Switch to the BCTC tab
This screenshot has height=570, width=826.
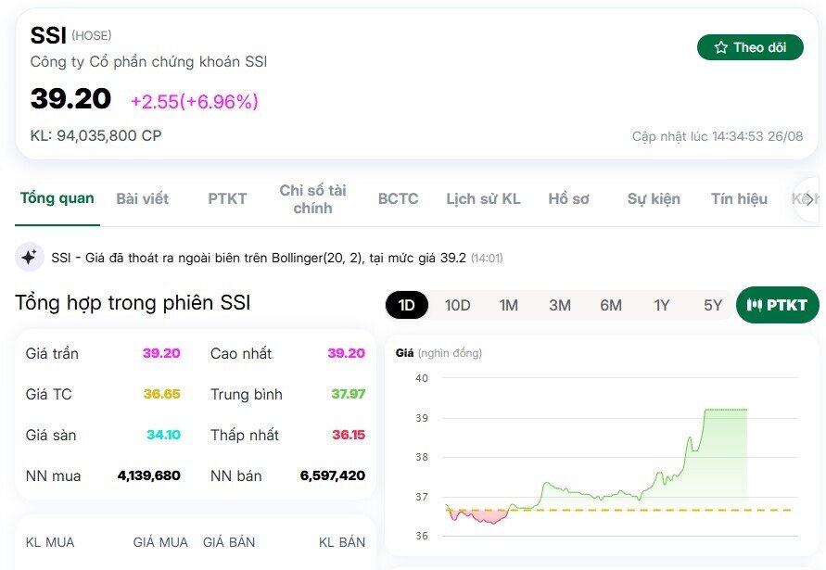tap(397, 198)
